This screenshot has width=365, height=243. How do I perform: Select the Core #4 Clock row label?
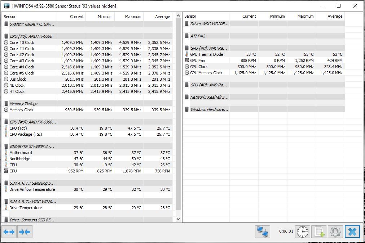click(22, 67)
